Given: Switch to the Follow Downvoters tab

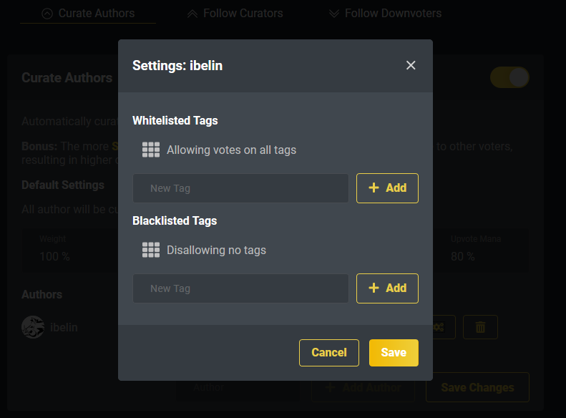Looking at the screenshot, I should [392, 14].
